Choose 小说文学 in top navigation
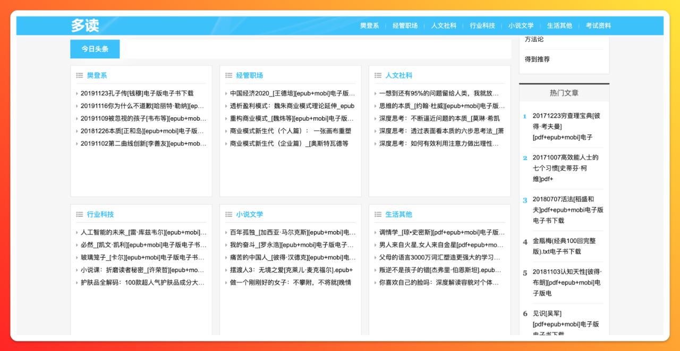This screenshot has height=351, width=680. (x=521, y=25)
